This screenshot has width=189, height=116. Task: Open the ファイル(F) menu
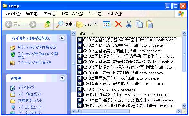pyautogui.click(x=13, y=14)
